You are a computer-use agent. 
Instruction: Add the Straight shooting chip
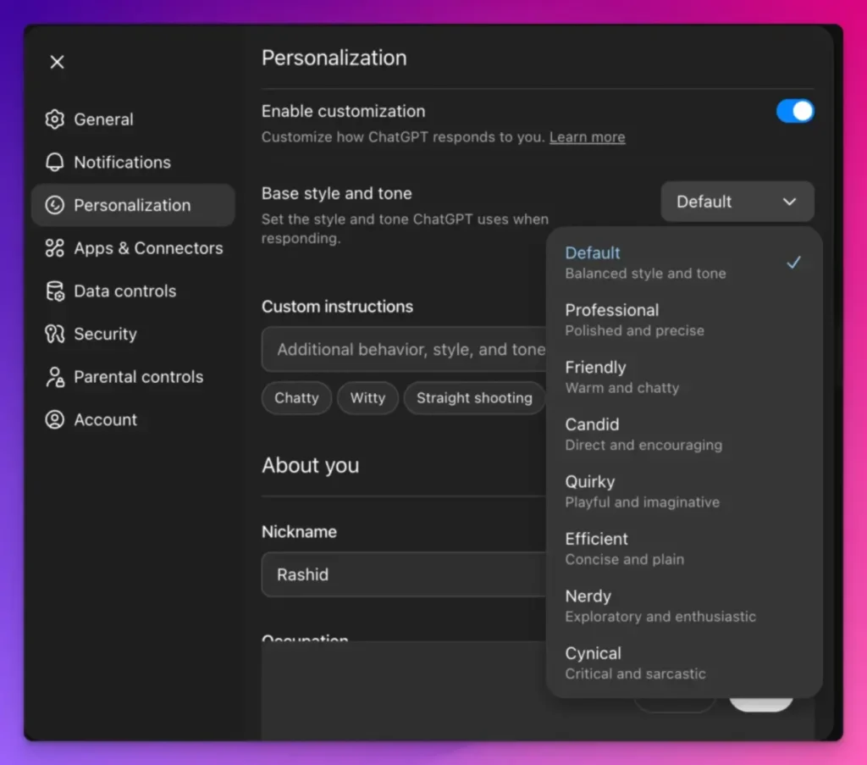point(474,397)
